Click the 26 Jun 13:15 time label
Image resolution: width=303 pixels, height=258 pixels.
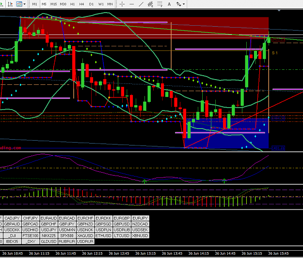(x=145, y=253)
